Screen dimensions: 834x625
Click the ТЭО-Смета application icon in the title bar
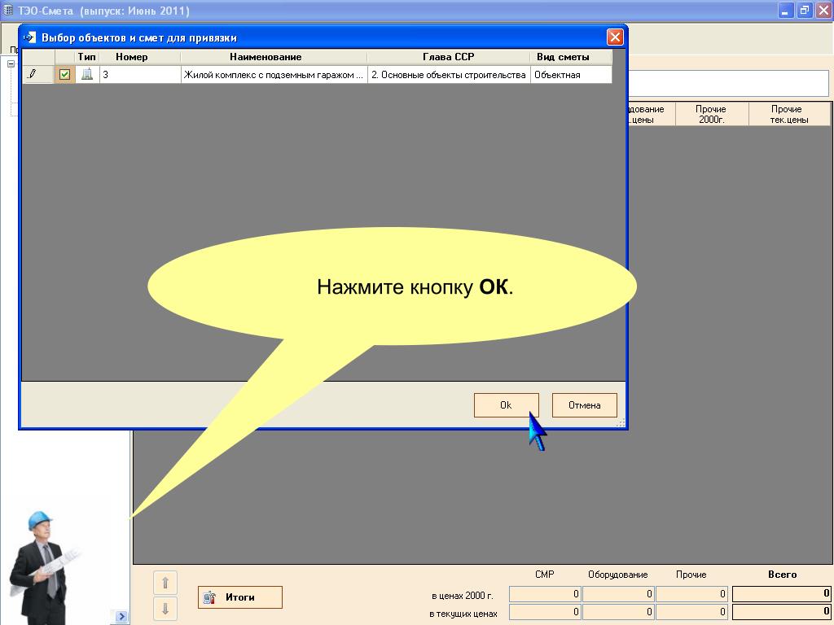(8, 10)
